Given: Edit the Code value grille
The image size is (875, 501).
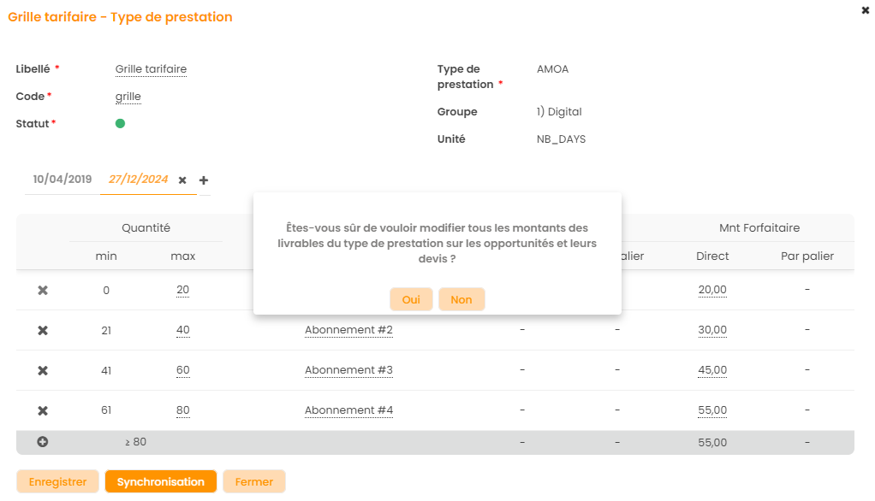Looking at the screenshot, I should coord(128,97).
